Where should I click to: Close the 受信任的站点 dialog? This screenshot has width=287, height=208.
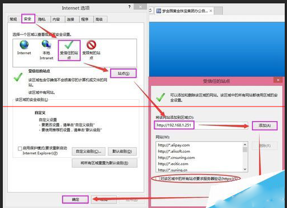pyautogui.click(x=278, y=80)
